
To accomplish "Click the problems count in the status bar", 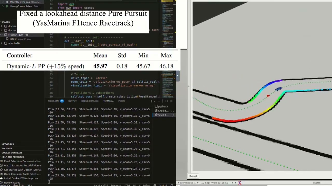I will [x=18, y=185].
